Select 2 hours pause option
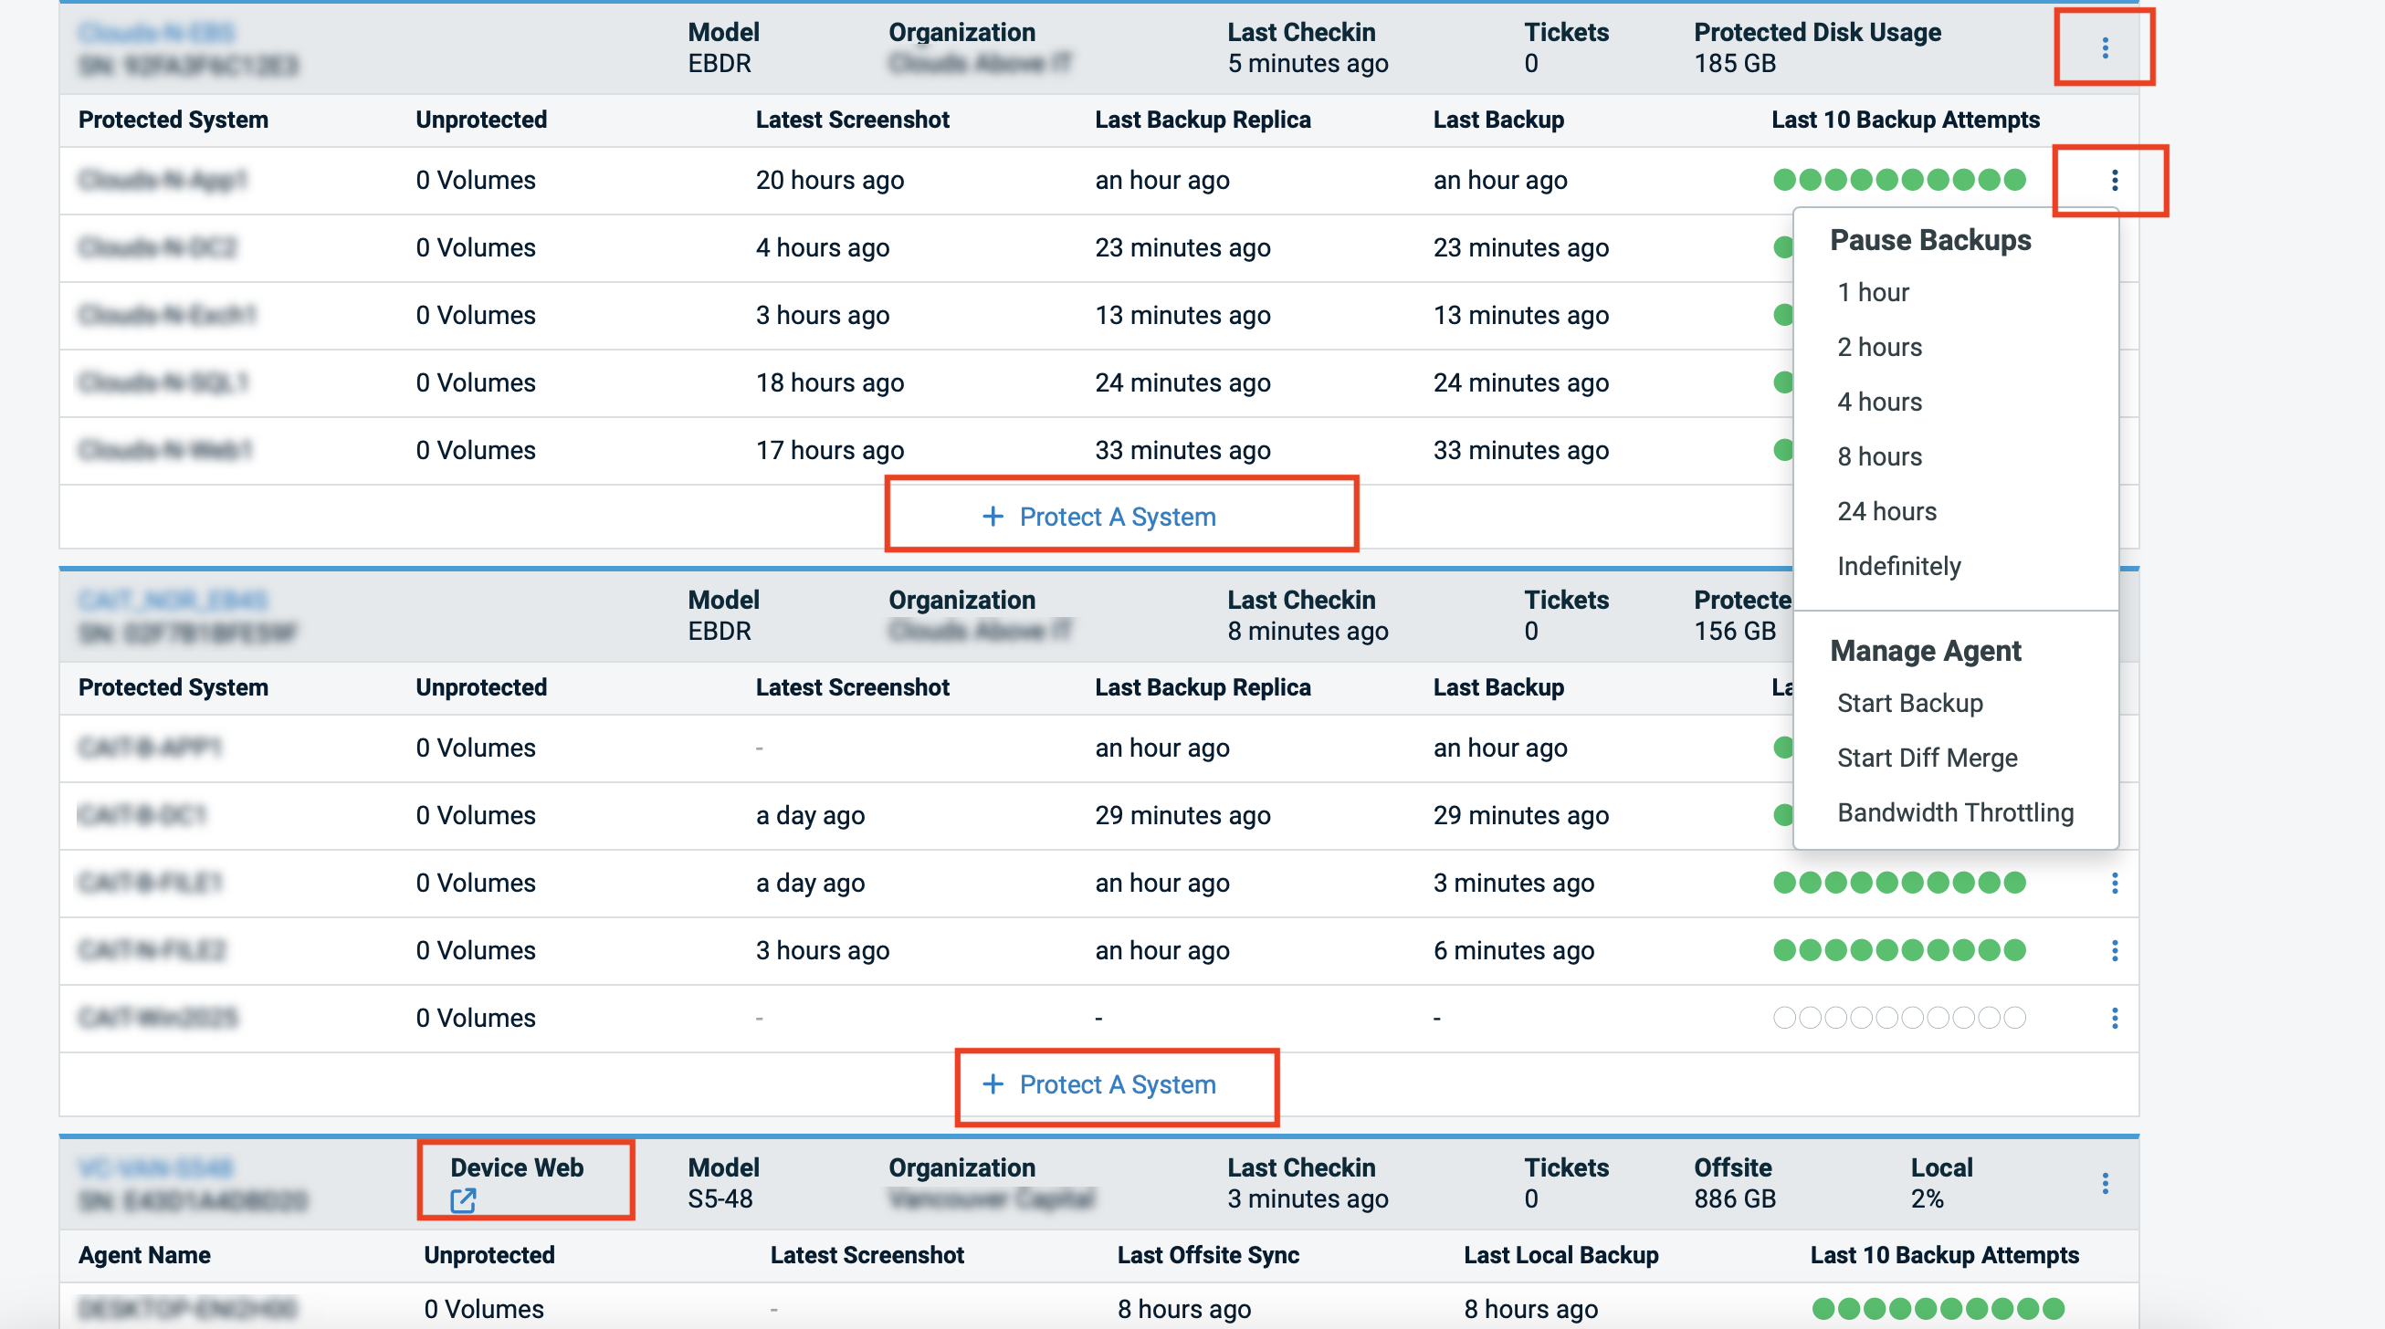 [x=1879, y=347]
